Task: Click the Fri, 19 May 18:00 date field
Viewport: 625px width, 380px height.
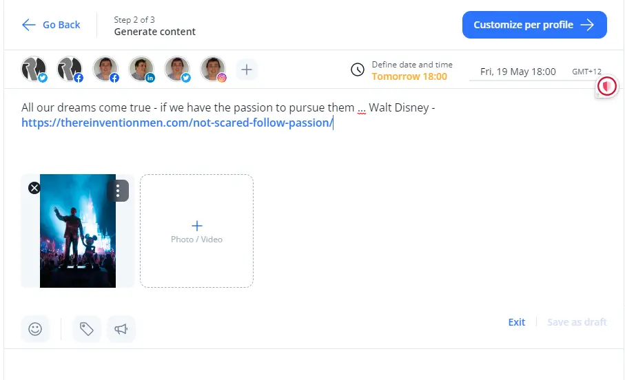Action: point(518,72)
